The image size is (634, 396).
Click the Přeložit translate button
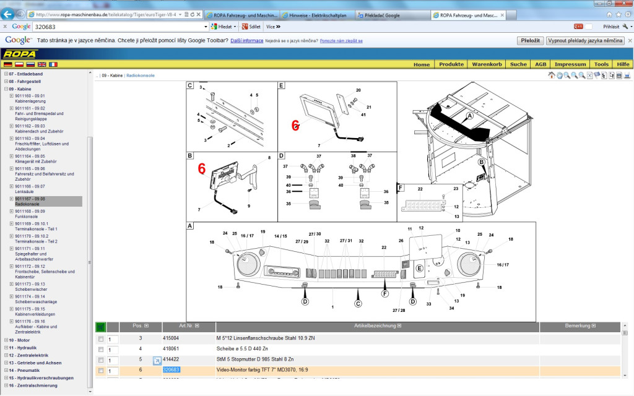click(x=530, y=41)
